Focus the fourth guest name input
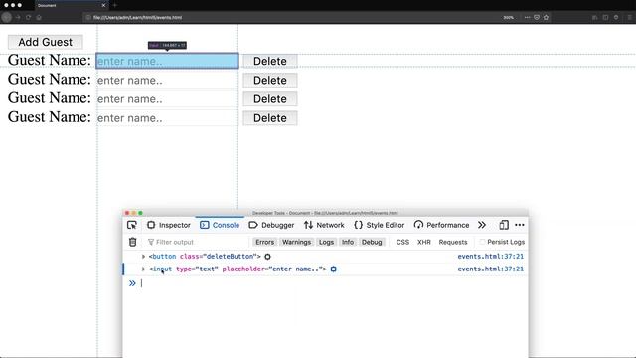 point(167,118)
